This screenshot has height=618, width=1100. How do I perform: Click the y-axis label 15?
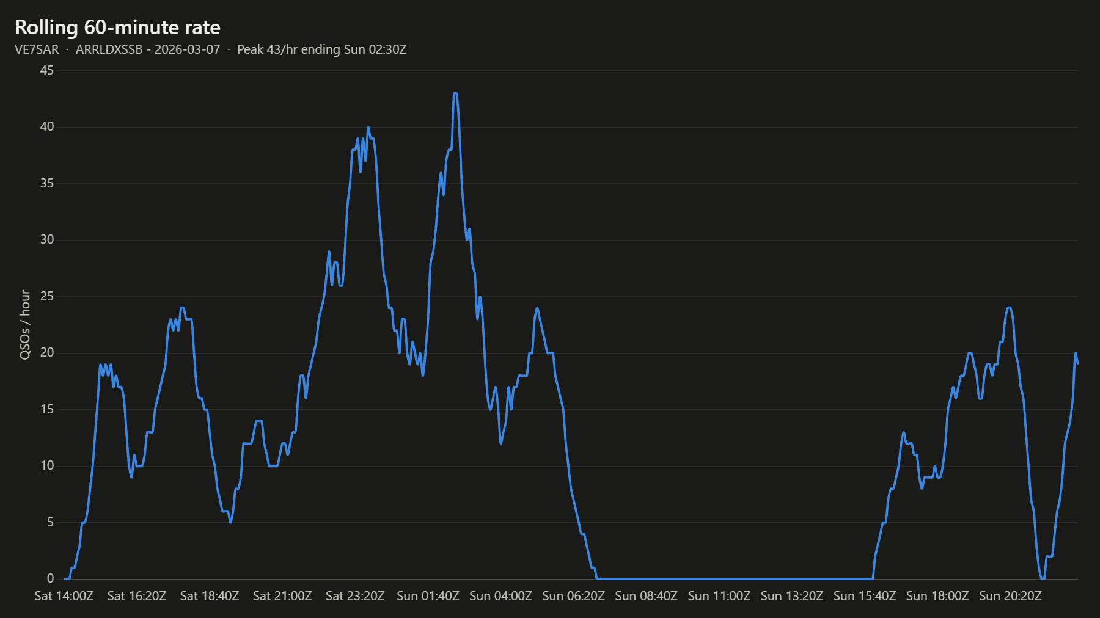point(47,409)
